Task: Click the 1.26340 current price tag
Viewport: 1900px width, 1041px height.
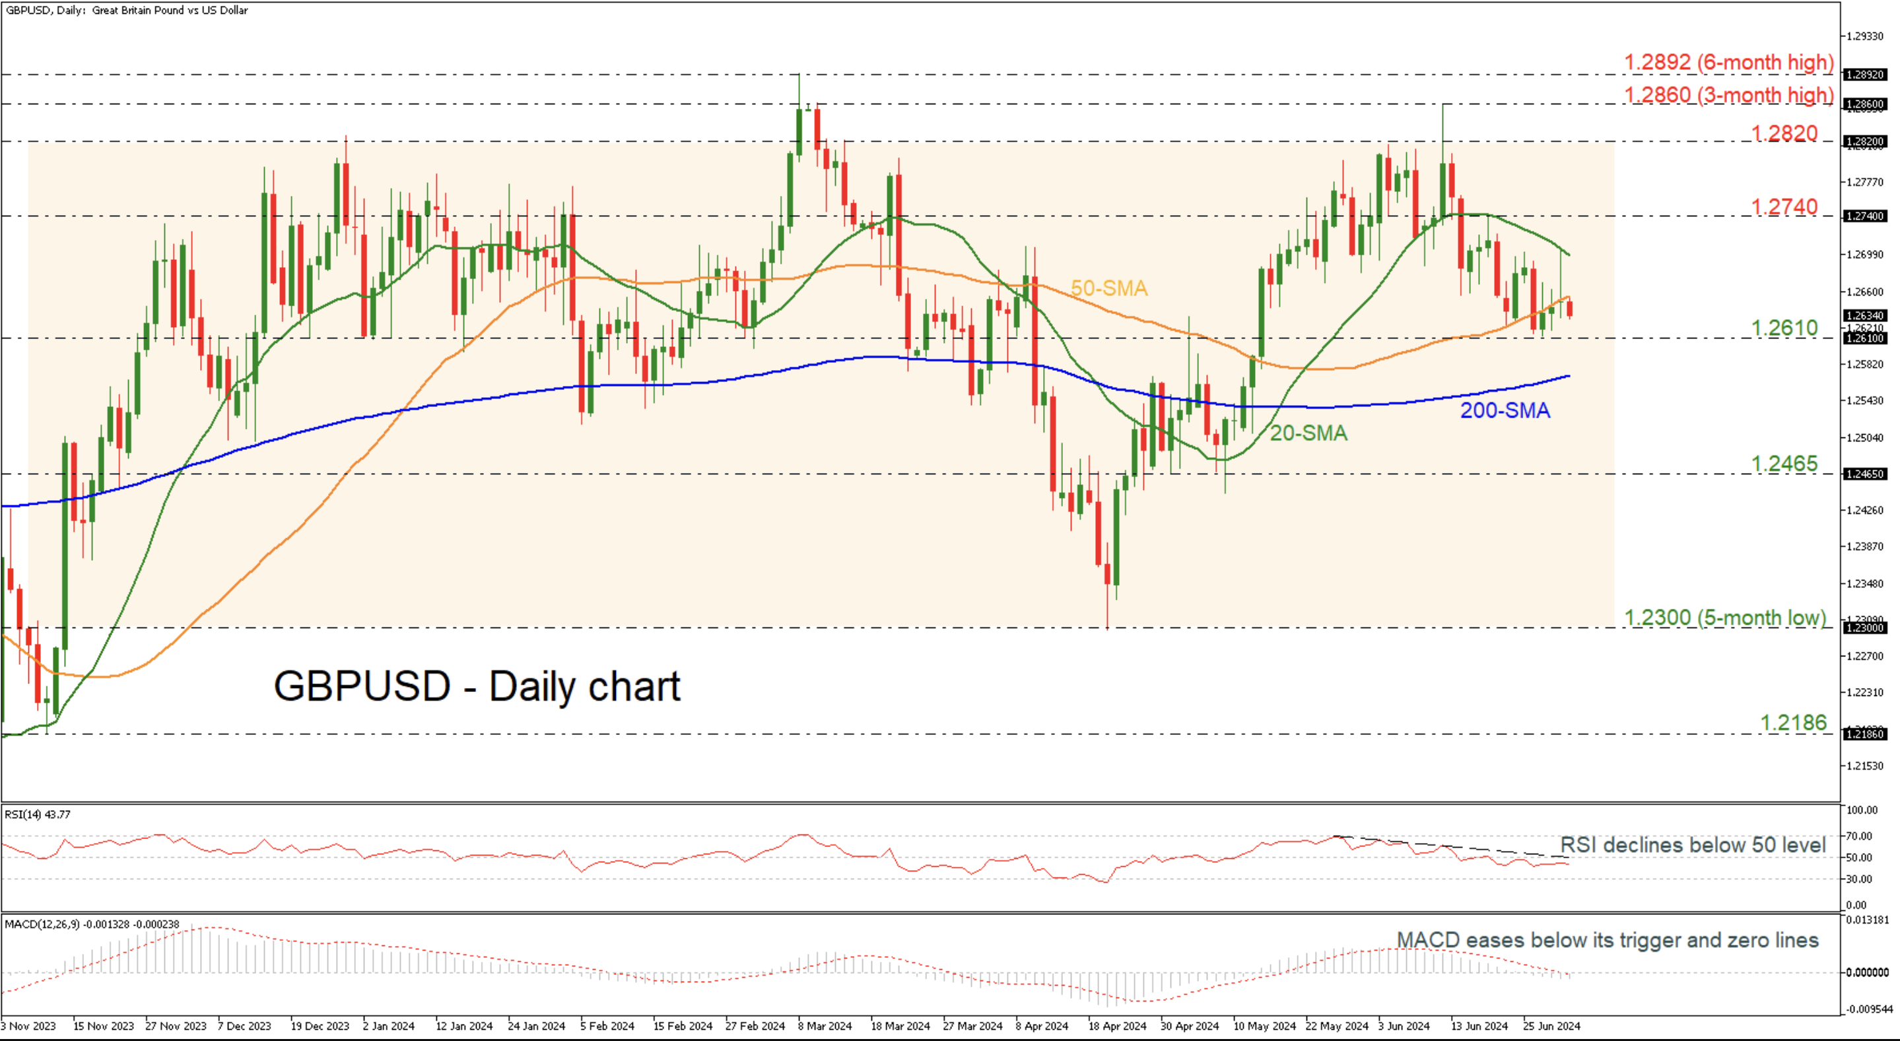Action: tap(1864, 315)
